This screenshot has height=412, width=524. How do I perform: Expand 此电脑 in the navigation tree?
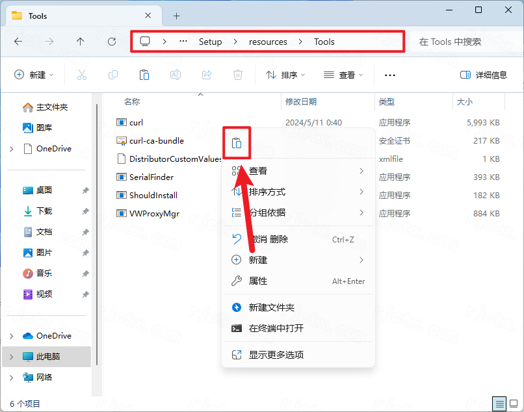pos(11,357)
